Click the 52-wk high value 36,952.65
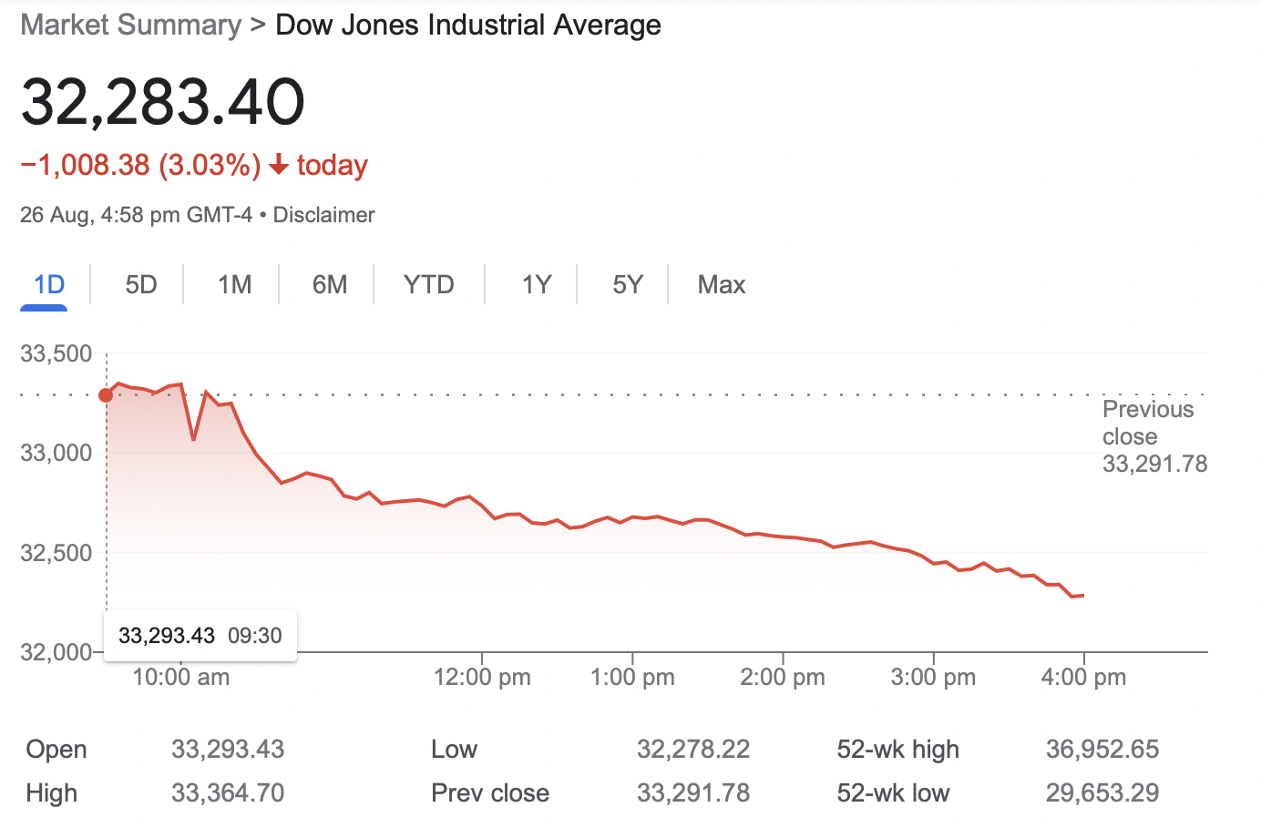Screen dimensions: 1261x838 (1102, 750)
